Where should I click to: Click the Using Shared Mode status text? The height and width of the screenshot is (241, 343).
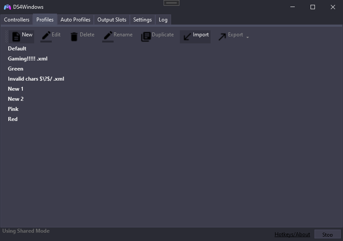26,231
